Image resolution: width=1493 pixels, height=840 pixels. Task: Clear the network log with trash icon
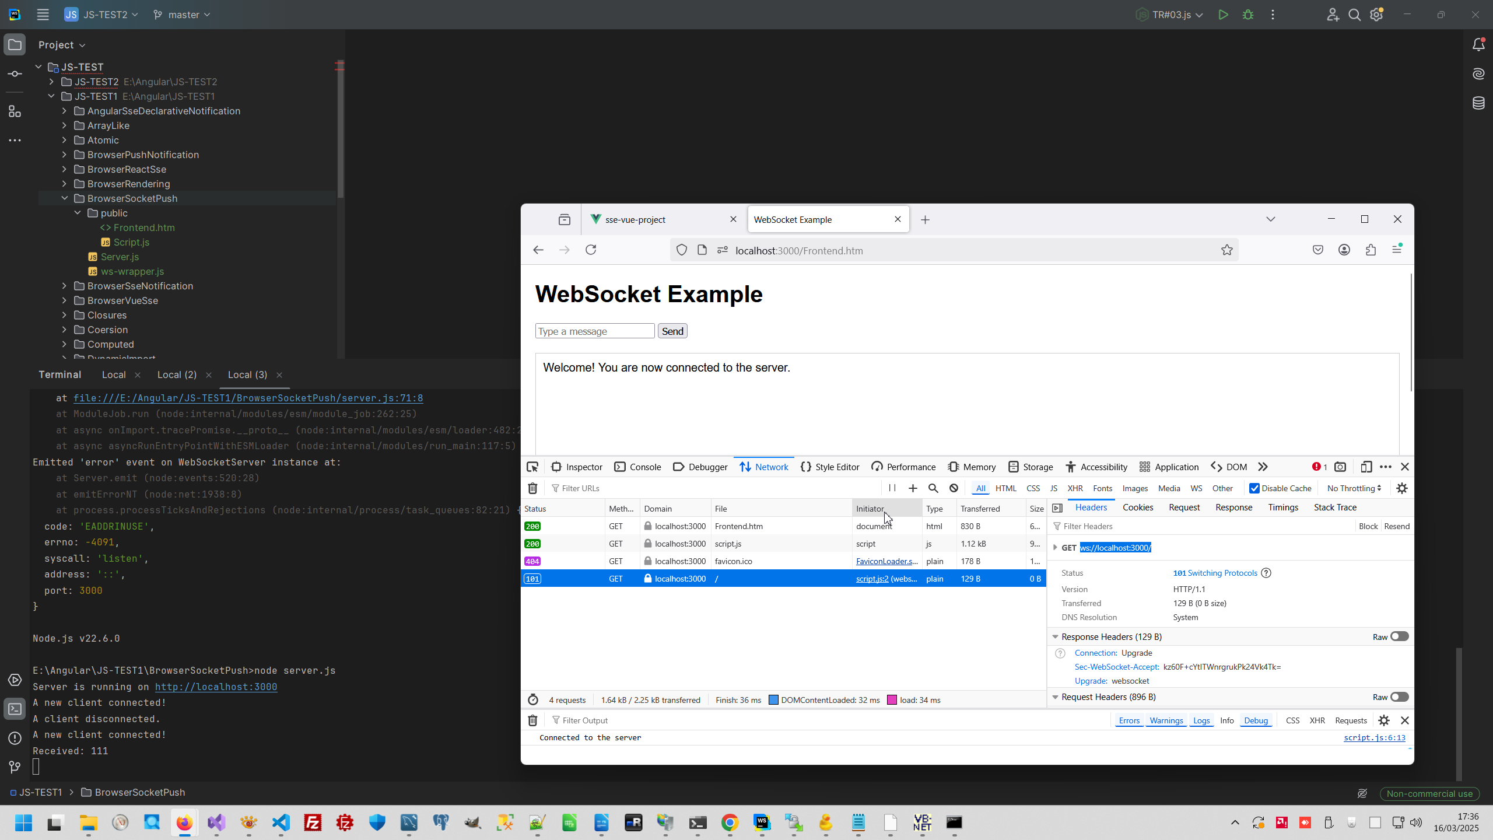coord(532,488)
